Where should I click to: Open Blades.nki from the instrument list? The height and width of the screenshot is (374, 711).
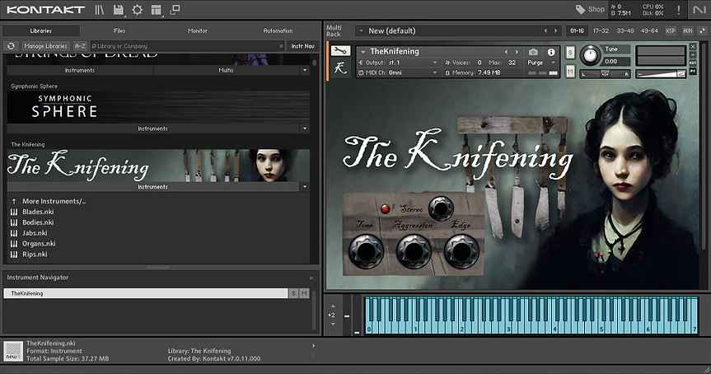tap(38, 212)
